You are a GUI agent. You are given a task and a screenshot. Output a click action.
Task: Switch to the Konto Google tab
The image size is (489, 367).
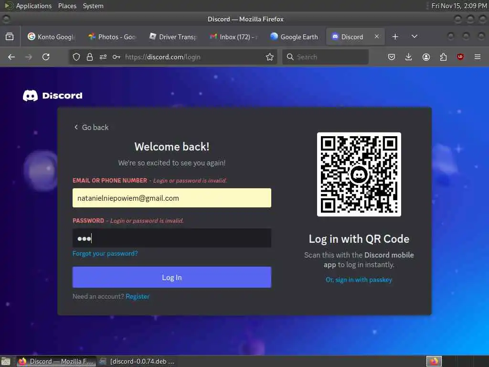(x=52, y=37)
